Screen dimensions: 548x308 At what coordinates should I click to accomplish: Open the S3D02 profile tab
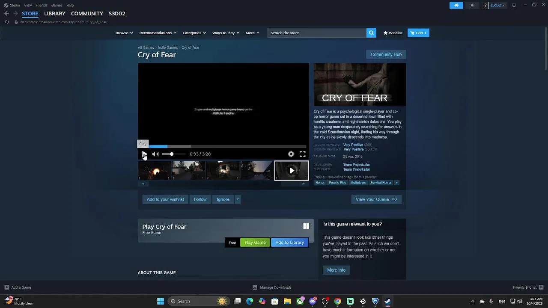point(117,14)
